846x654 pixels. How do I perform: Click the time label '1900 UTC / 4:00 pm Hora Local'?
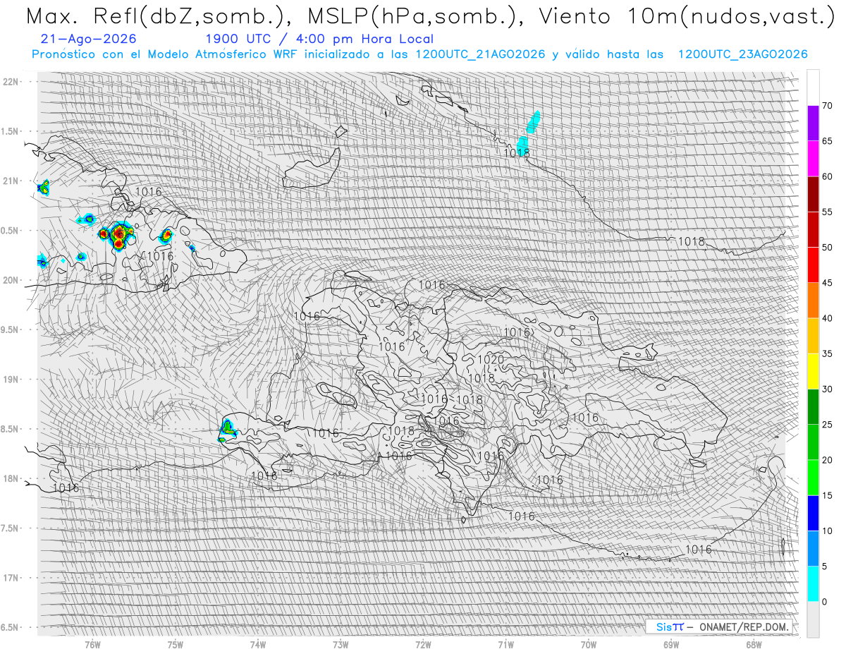319,39
